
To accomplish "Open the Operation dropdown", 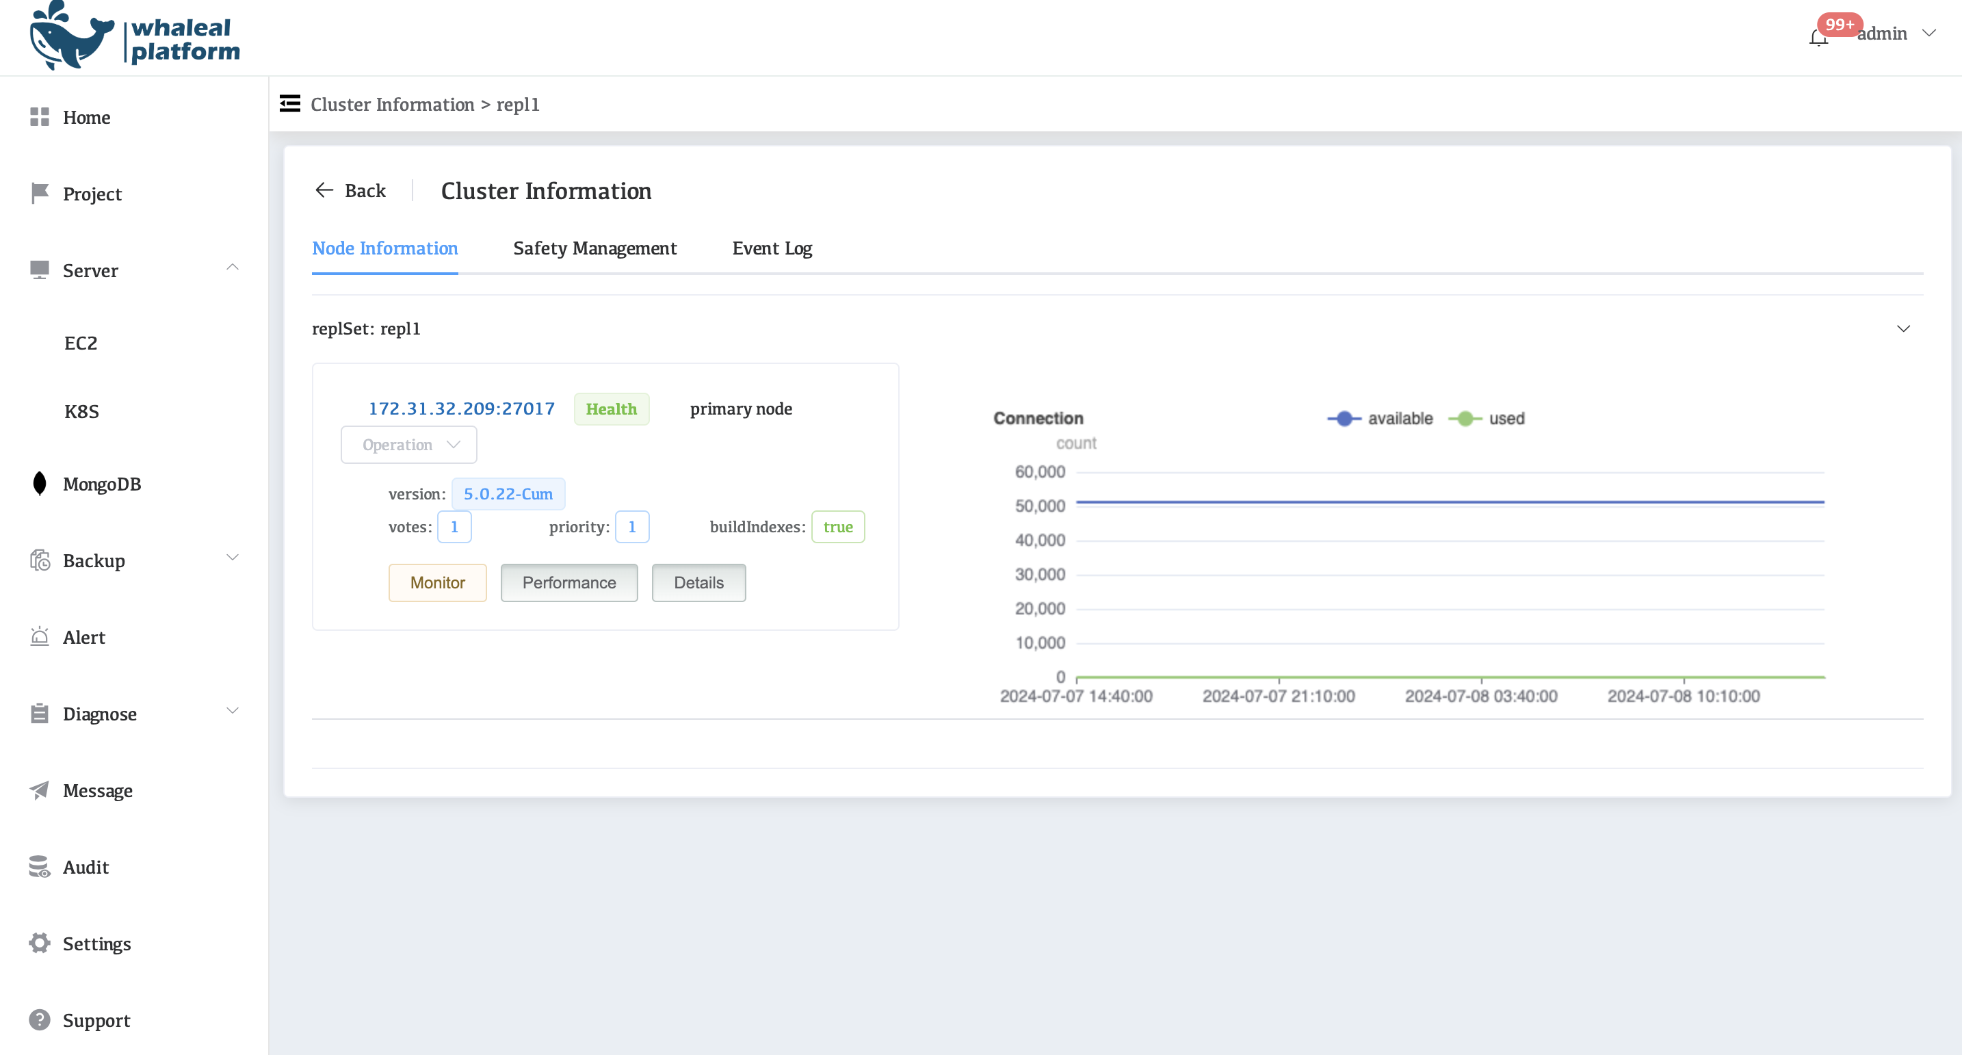I will 409,444.
